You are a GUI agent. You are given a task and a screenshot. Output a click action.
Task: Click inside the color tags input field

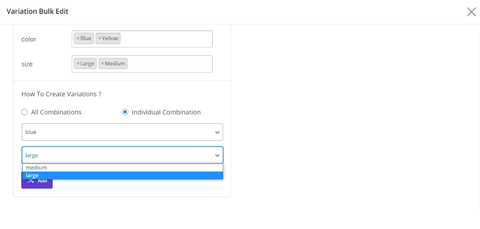(166, 39)
